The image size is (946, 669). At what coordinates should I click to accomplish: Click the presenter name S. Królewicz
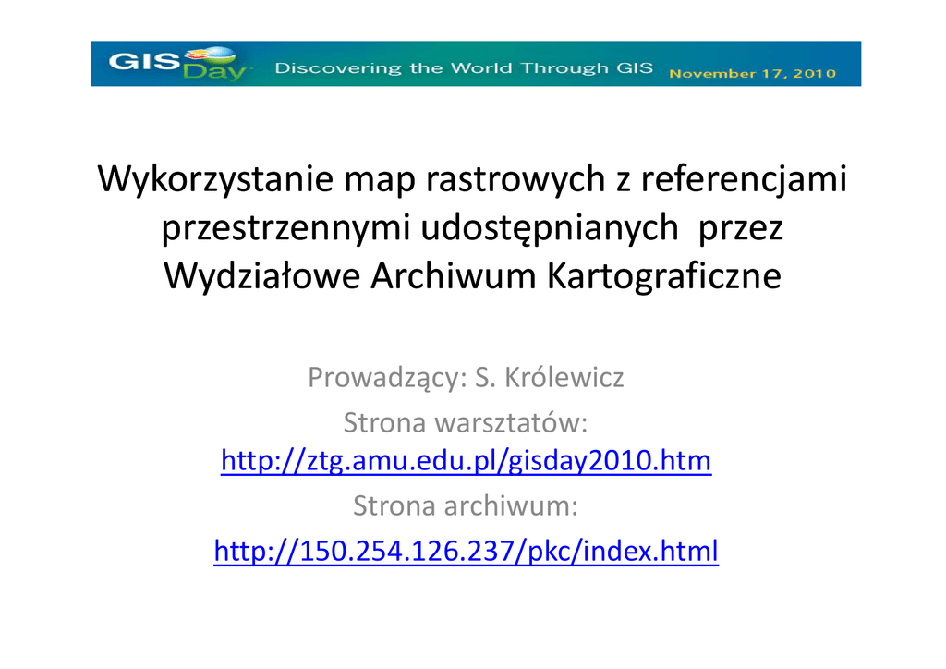[550, 378]
